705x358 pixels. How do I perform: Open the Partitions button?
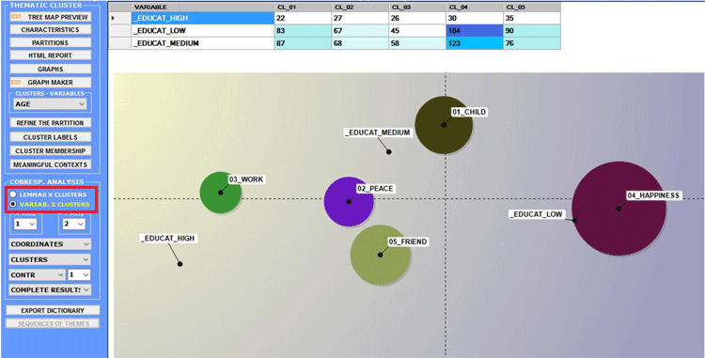click(51, 42)
